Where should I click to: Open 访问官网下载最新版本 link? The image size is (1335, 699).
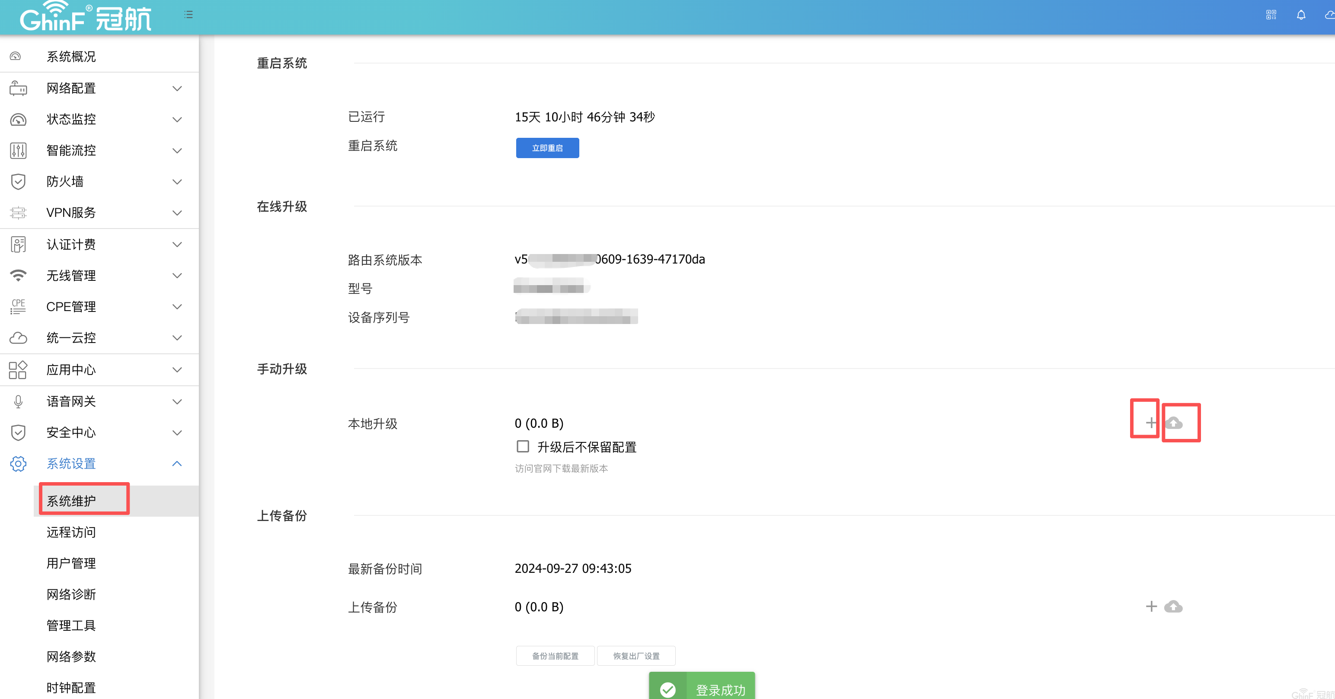tap(561, 468)
